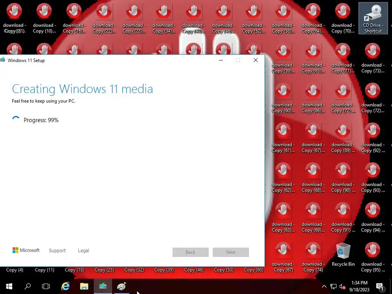Select the download - Copy (95) desktop icon
The height and width of the screenshot is (294, 392).
pos(373,257)
